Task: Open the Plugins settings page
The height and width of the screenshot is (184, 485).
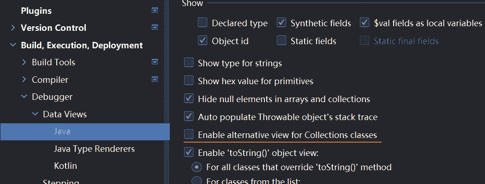Action: (36, 11)
